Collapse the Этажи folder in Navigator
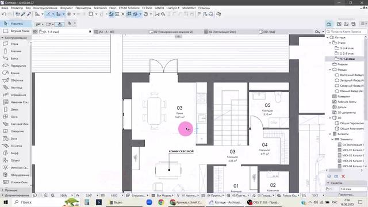This screenshot has width=368, height=207. [x=330, y=43]
